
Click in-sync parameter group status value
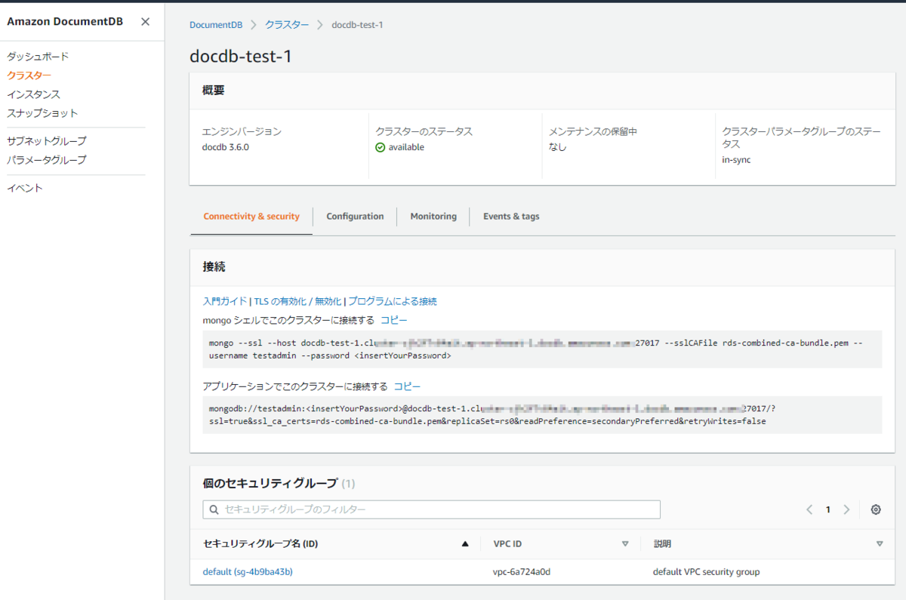pyautogui.click(x=736, y=160)
